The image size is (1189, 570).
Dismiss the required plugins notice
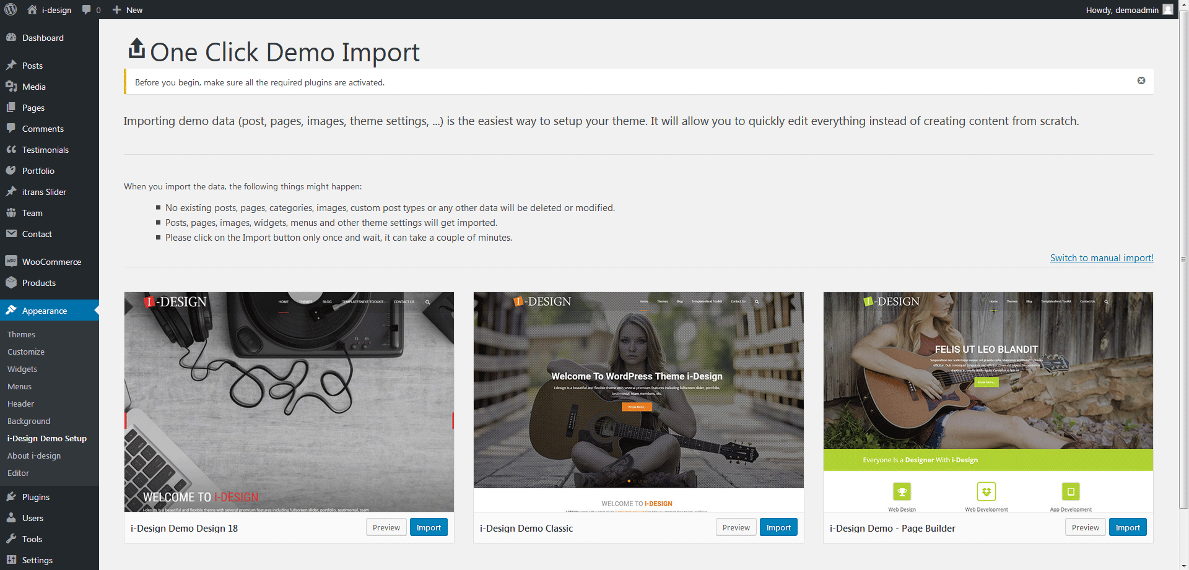point(1141,81)
